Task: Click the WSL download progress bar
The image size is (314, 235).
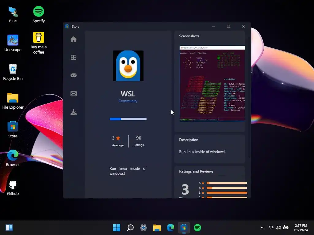Action: pyautogui.click(x=128, y=119)
